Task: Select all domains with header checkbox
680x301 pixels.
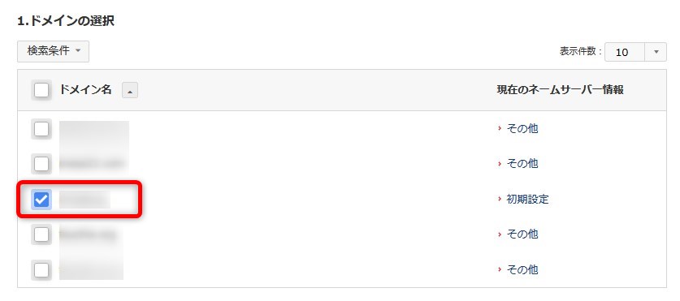Action: point(41,90)
